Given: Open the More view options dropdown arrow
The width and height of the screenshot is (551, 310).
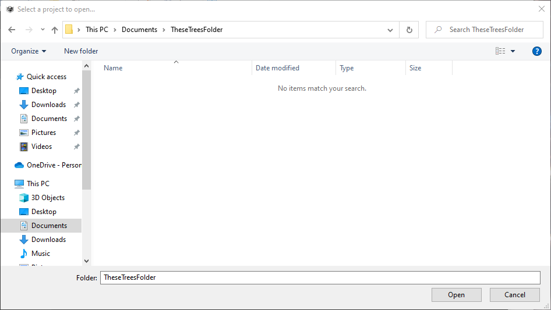Looking at the screenshot, I should 513,51.
